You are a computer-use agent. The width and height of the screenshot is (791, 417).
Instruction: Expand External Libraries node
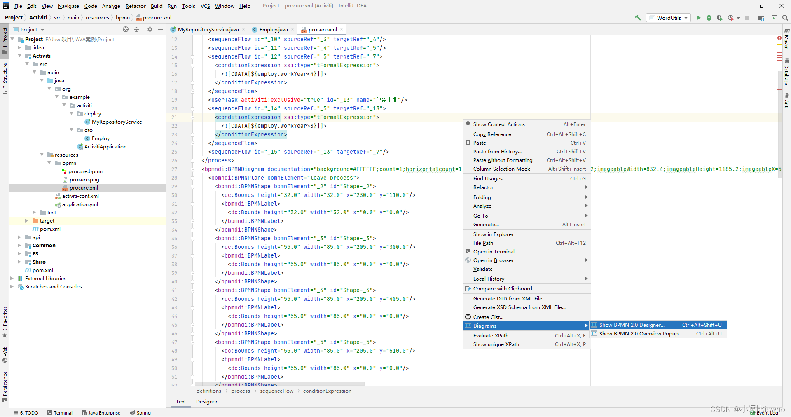pos(12,278)
